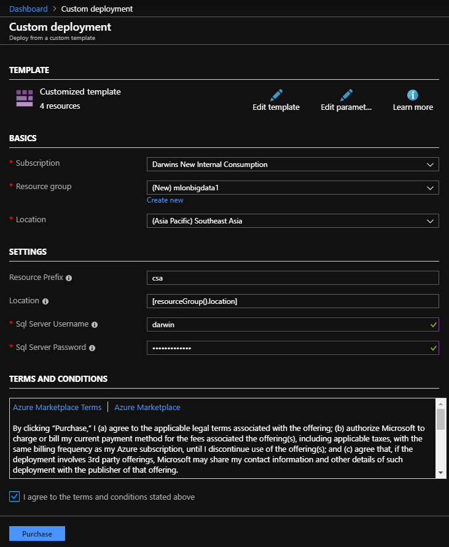Click info icon next to Resource Prefix
Viewport: 449px width, 547px height.
pyautogui.click(x=69, y=278)
